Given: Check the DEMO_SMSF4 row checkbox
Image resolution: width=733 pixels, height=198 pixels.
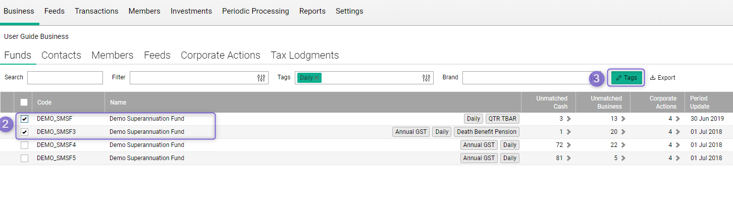Looking at the screenshot, I should click(24, 145).
